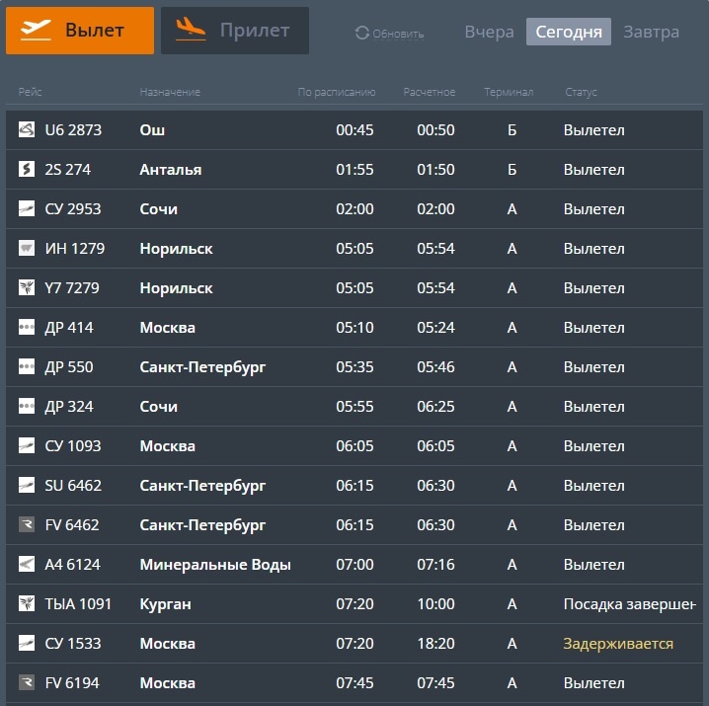709x706 pixels.
Task: Click airline logo for flight СУ 1533
Action: coord(27,643)
